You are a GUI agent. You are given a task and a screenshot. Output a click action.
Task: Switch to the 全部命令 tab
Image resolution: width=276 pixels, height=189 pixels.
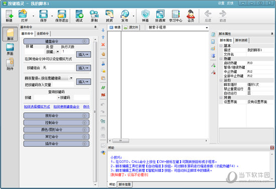point(43,34)
